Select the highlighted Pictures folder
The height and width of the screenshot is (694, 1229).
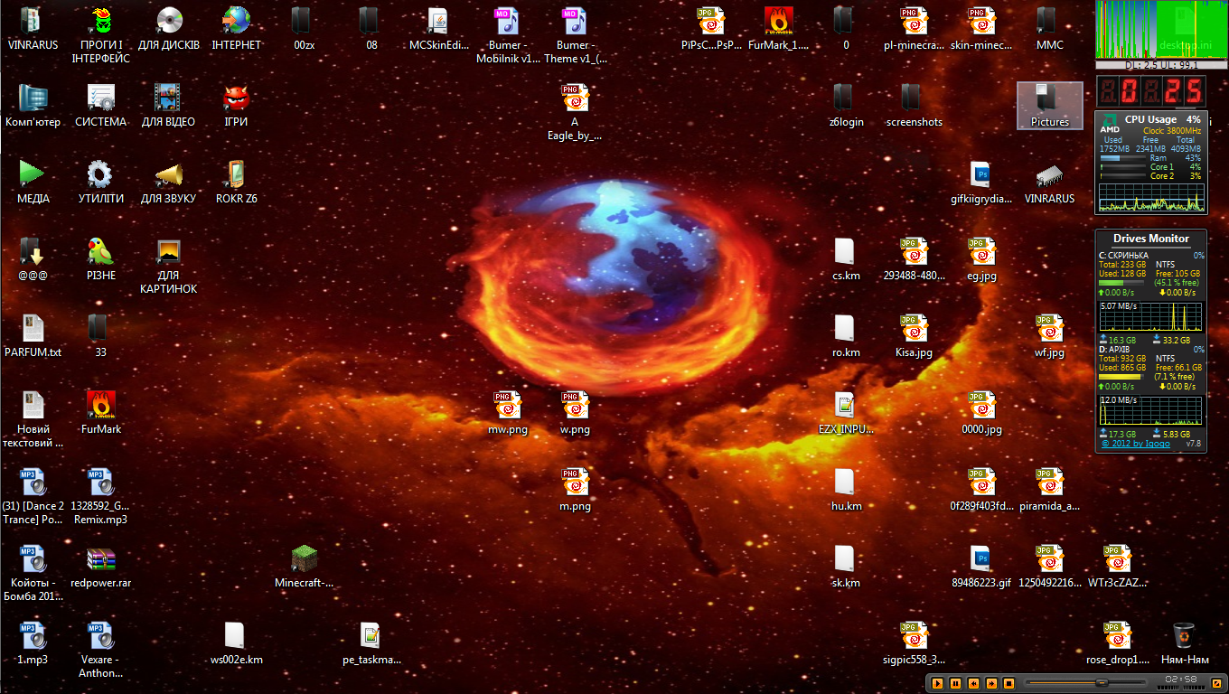coord(1049,106)
